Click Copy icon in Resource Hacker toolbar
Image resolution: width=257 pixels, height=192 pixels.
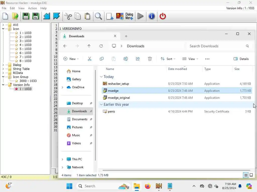78,16
